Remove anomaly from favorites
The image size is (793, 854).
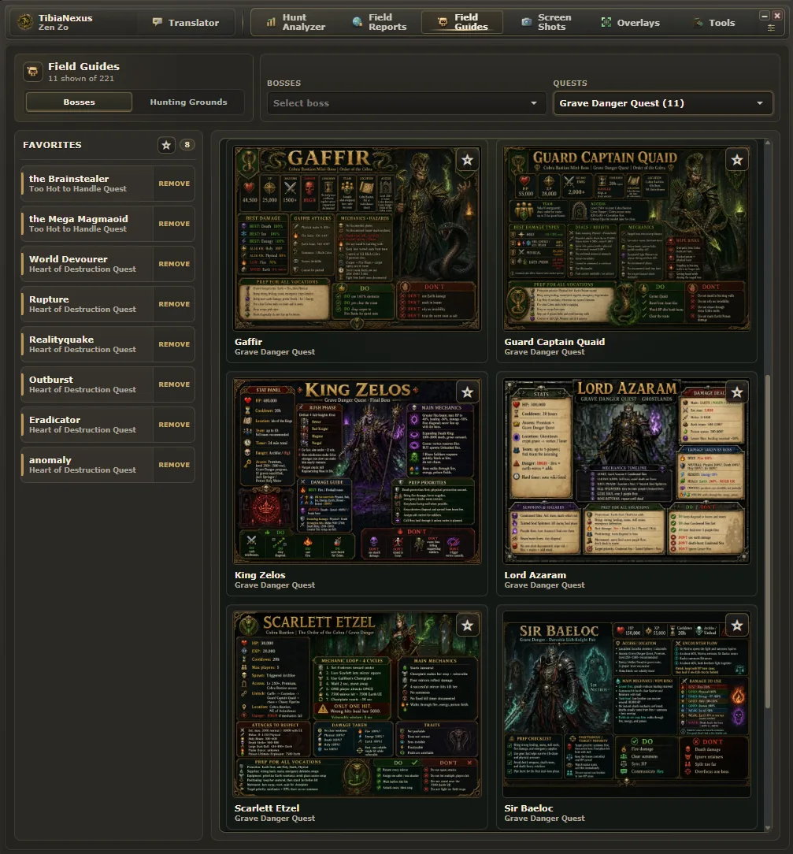coord(174,465)
